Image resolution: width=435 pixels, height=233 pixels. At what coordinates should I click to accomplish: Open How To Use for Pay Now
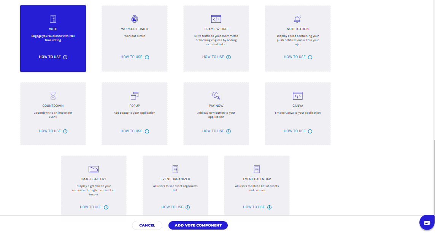tap(213, 131)
